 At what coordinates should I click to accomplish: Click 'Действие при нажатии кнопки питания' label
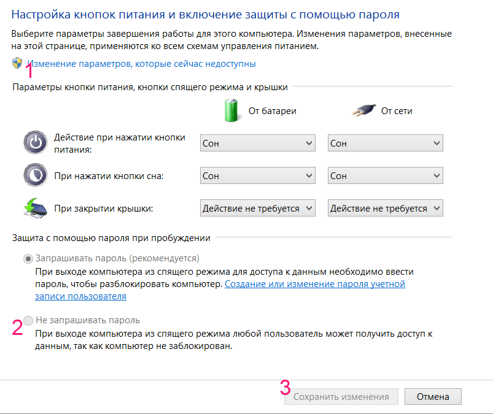point(120,144)
